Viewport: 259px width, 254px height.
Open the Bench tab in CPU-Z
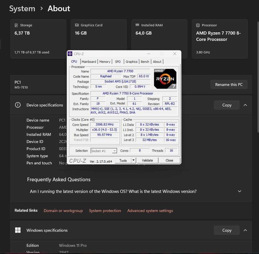click(x=145, y=62)
